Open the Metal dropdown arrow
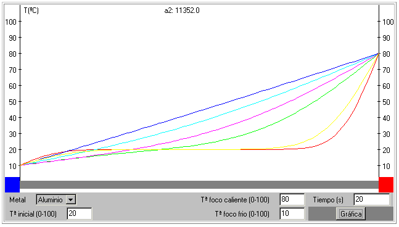The height and width of the screenshot is (227, 399). pos(71,200)
